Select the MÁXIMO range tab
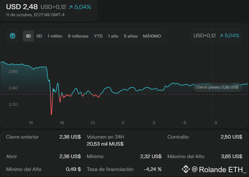Image resolution: width=249 pixels, height=177 pixels. [152, 36]
